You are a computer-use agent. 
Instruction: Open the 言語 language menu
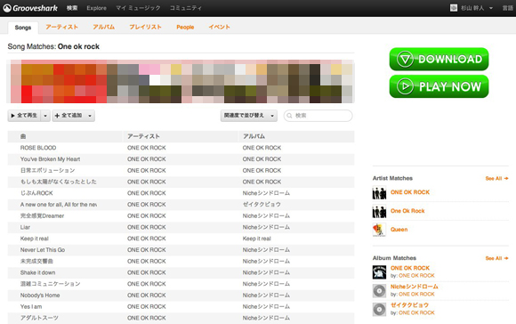[x=507, y=8]
